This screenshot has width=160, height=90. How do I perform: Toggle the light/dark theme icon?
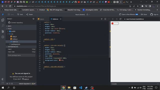point(3,79)
